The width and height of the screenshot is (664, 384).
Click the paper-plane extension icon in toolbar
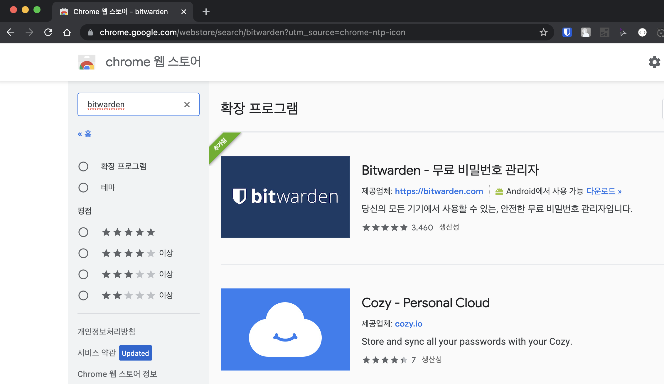click(623, 32)
